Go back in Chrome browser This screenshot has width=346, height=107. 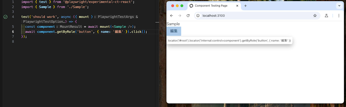pyautogui.click(x=172, y=16)
